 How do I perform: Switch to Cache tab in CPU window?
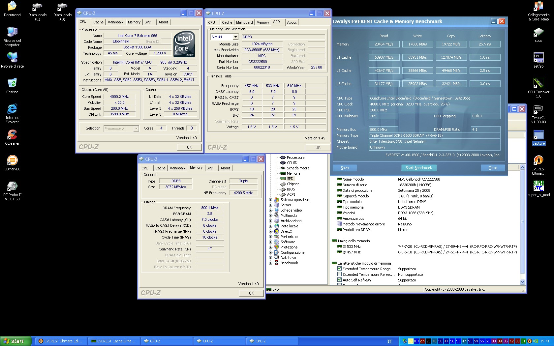pos(98,22)
